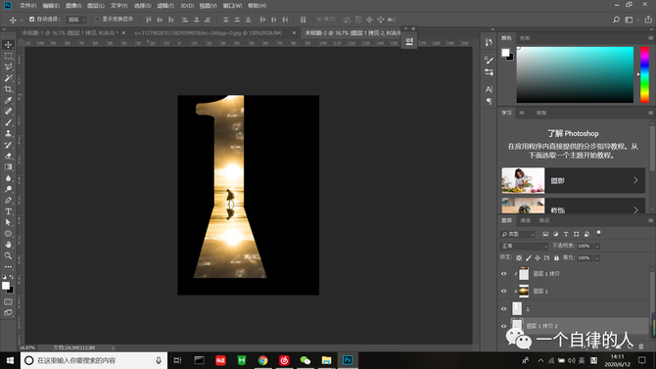Open the Color panel menu icon
Screen dimensions: 656x369
coord(650,38)
